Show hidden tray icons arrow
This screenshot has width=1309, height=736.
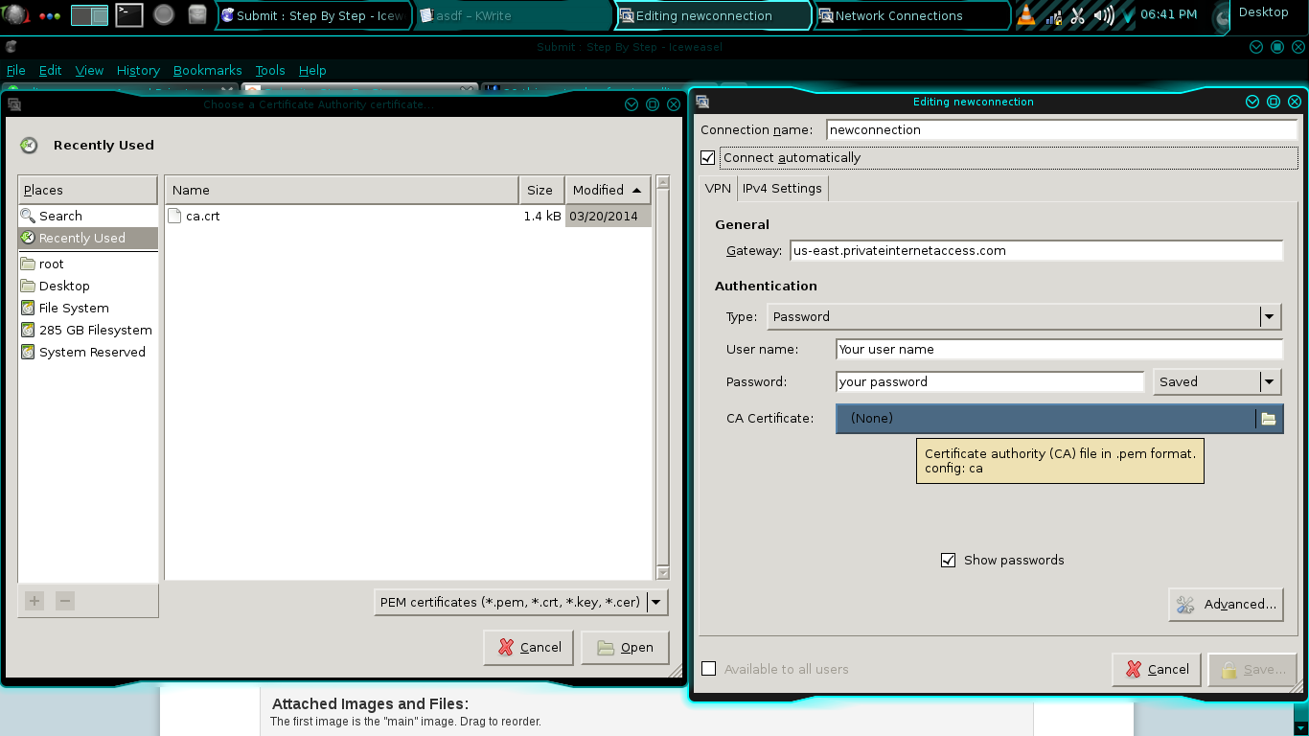click(1128, 16)
